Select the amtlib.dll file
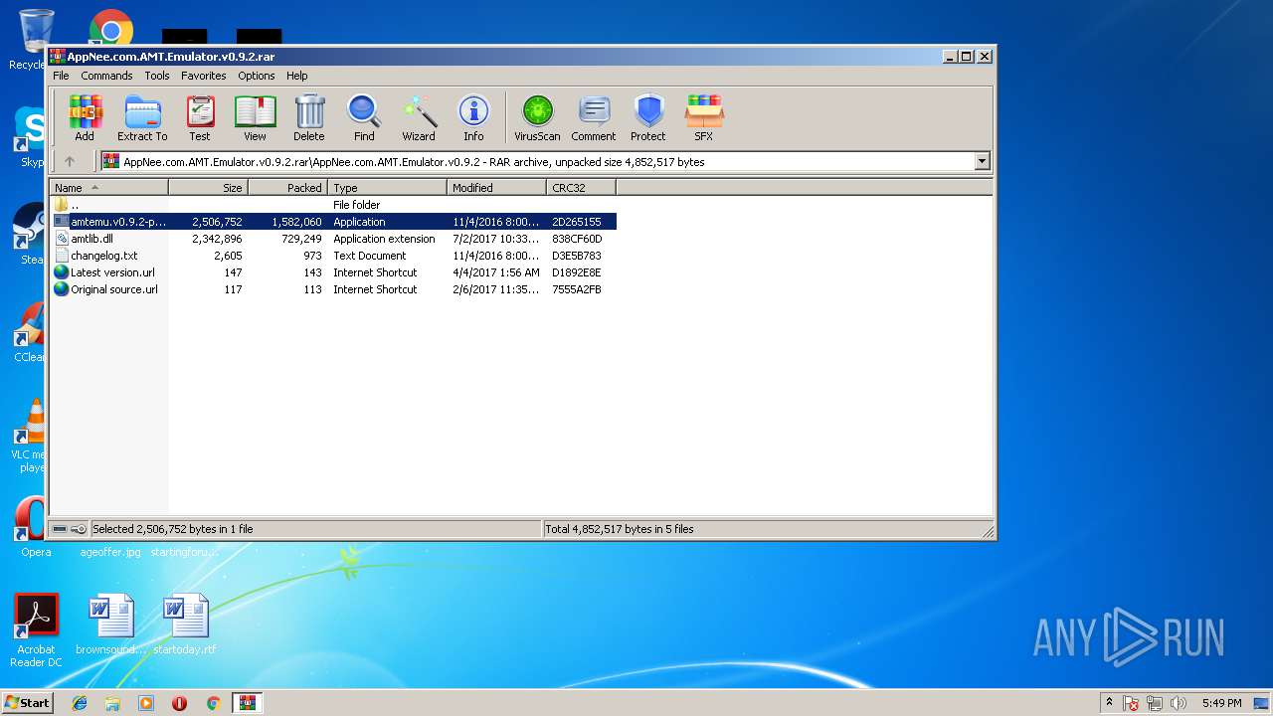The image size is (1273, 716). tap(333, 239)
